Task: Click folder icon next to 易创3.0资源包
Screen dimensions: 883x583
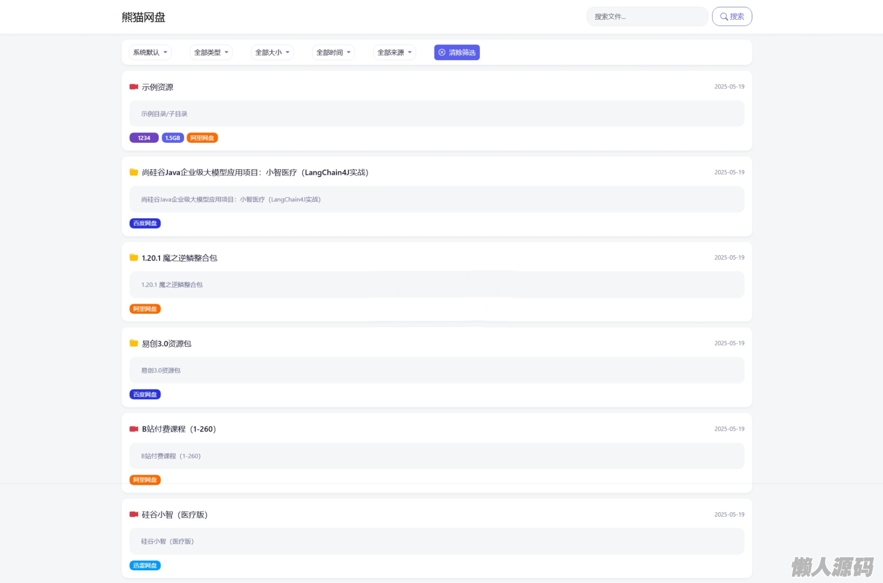Action: coord(133,343)
